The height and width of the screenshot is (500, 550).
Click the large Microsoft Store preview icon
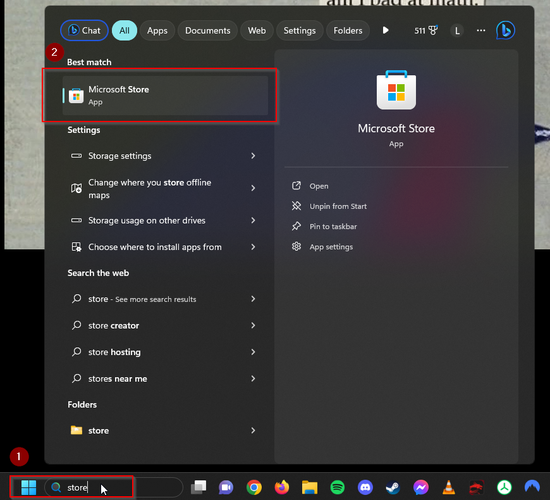coord(396,90)
